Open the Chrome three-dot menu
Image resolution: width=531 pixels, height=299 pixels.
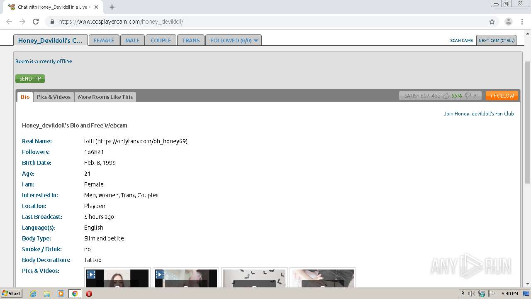(522, 22)
